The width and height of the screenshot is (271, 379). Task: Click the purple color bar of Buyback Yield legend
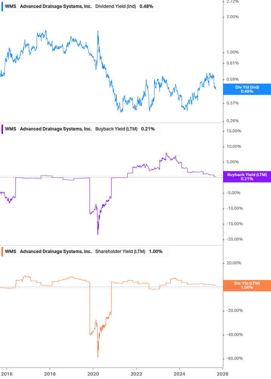pyautogui.click(x=2, y=129)
